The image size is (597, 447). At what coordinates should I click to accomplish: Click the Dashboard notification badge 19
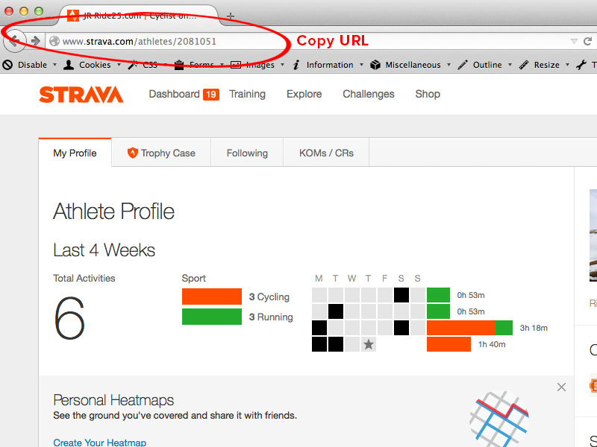coord(211,95)
